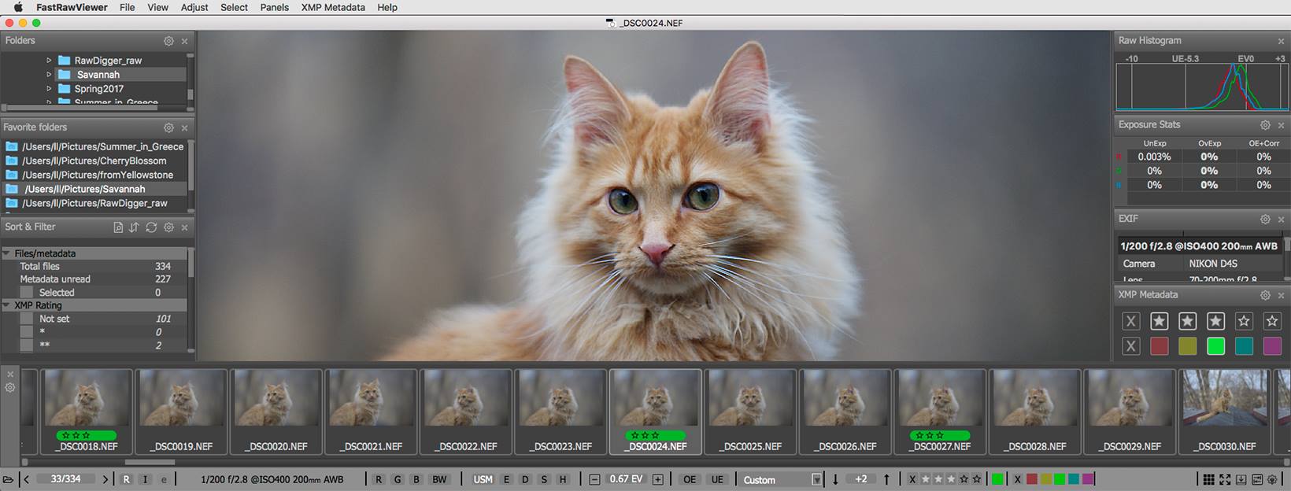Screen dimensions: 1291x491
Task: Toggle underexposure UE indicator
Action: [717, 479]
